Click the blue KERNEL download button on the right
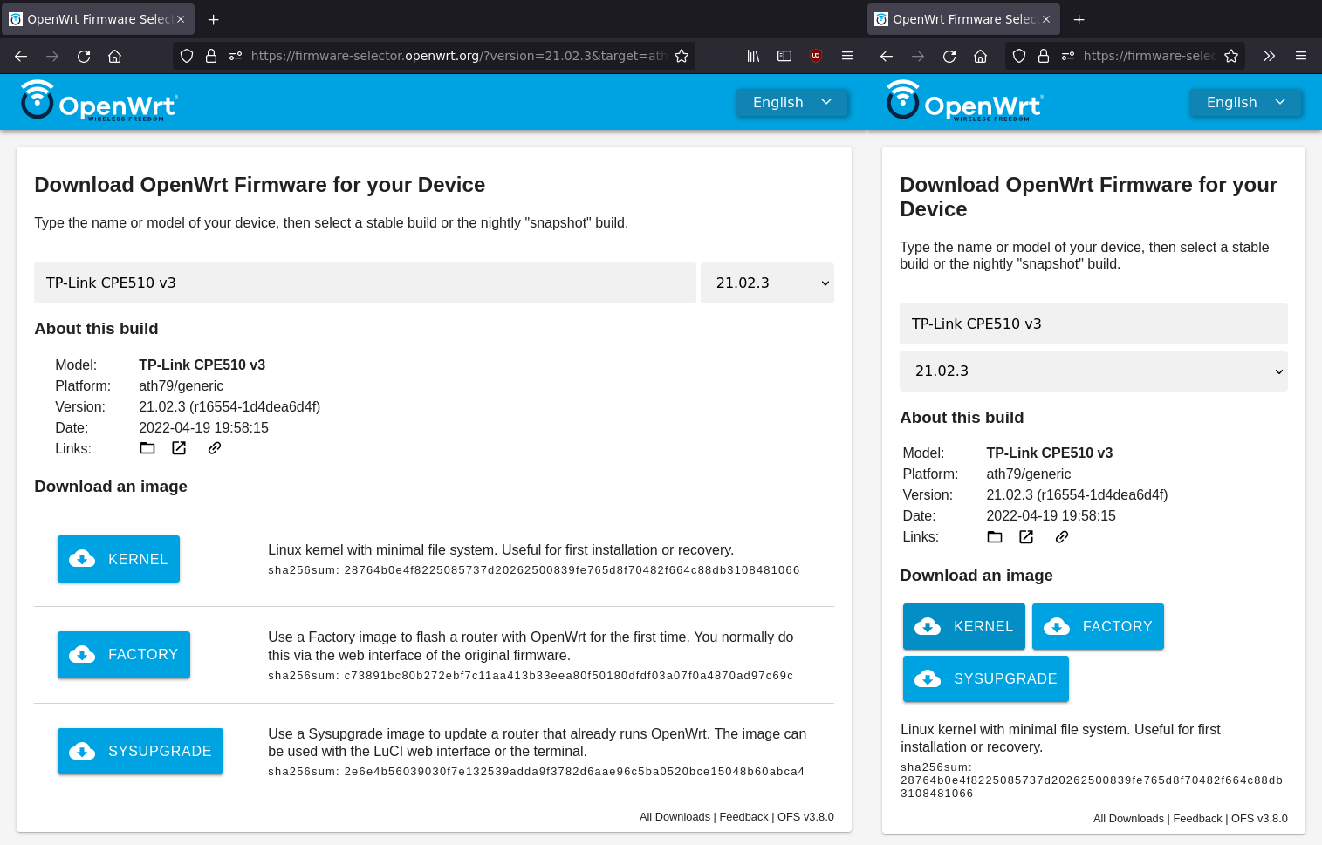 tap(963, 626)
